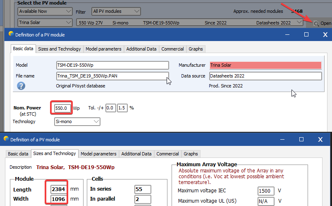Click the module Length 2384 field
This screenshot has width=332, height=206.
[x=58, y=189]
